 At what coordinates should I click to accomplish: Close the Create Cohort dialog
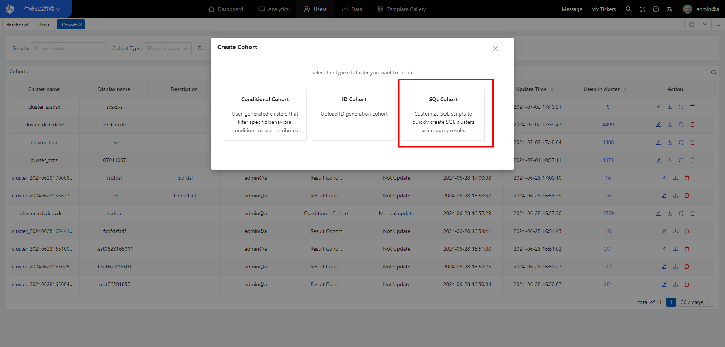point(495,48)
